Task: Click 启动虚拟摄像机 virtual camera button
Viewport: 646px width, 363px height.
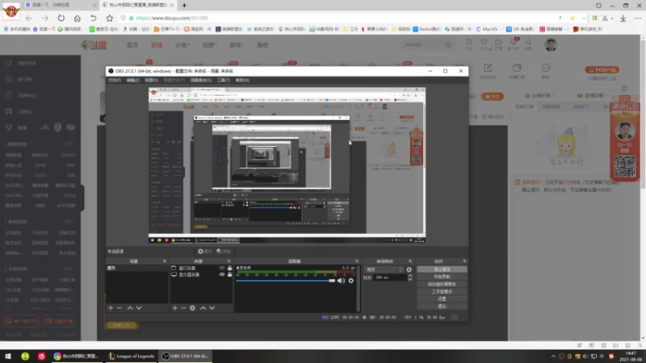Action: 442,284
